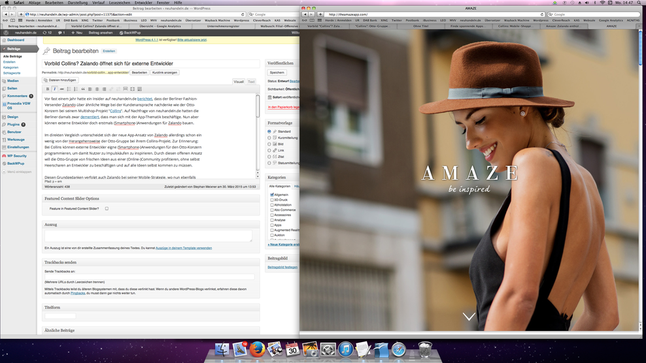Uncheck the Allgemein category
This screenshot has width=646, height=363.
tap(272, 195)
